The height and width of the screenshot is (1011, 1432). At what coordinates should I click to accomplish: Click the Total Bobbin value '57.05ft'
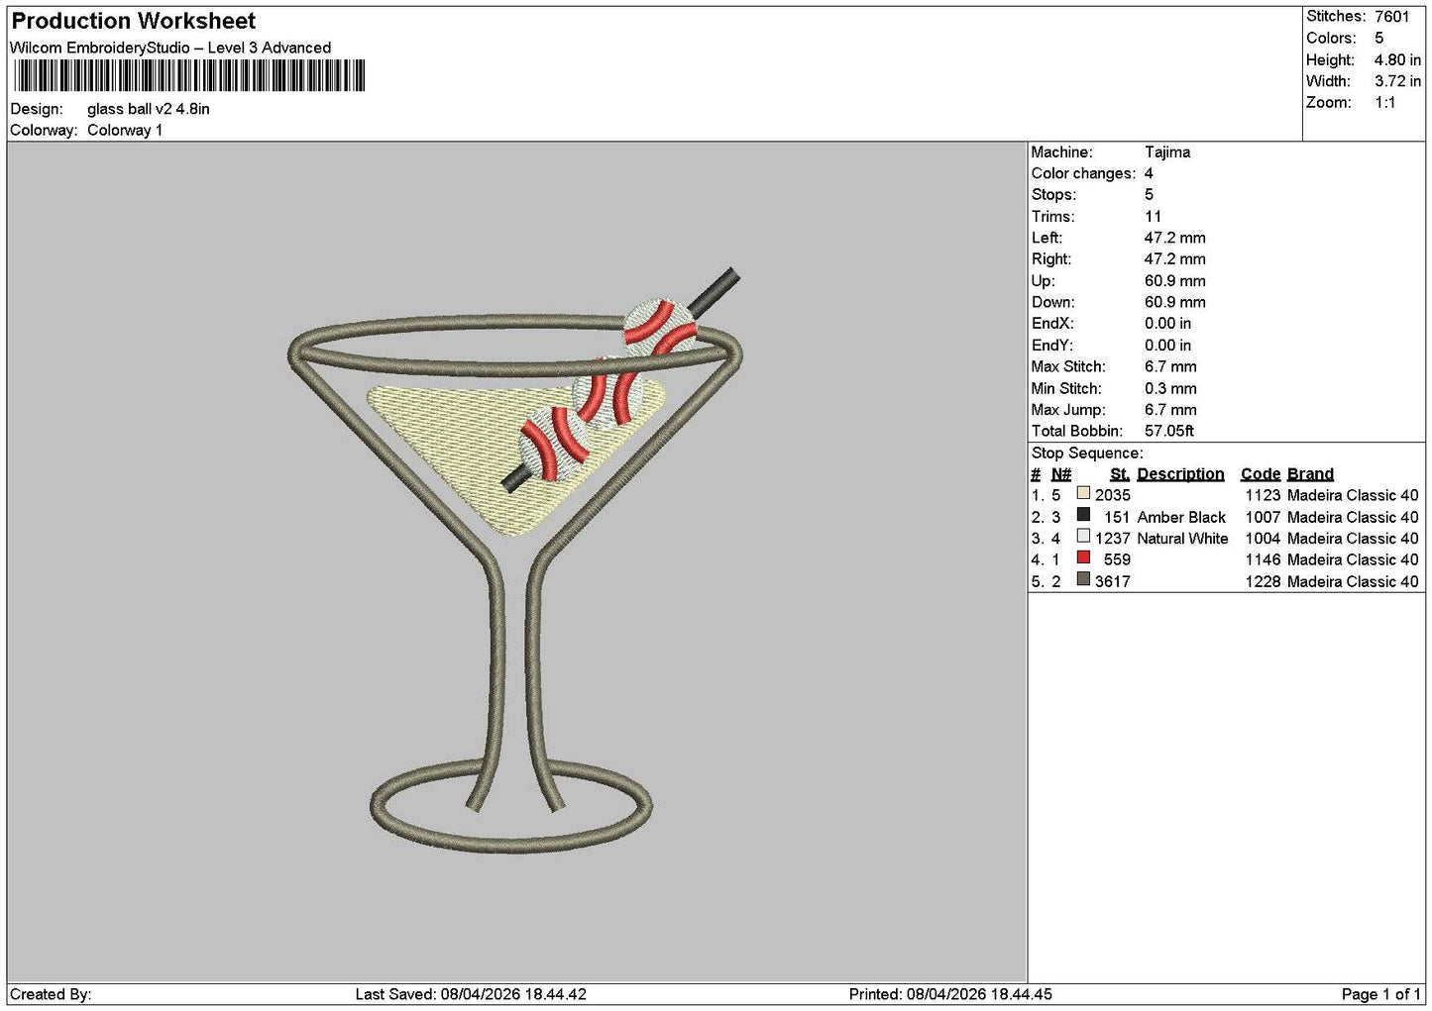(1169, 431)
